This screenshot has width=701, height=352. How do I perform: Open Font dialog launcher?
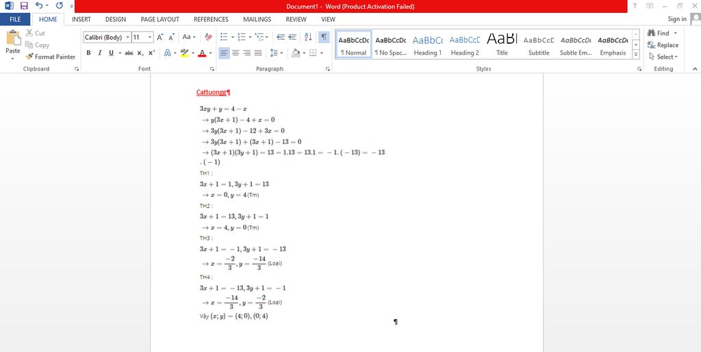tap(212, 69)
